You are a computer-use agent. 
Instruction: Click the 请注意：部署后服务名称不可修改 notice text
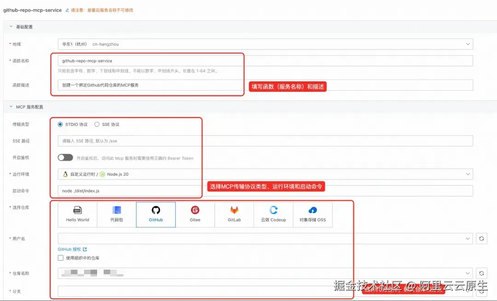102,10
